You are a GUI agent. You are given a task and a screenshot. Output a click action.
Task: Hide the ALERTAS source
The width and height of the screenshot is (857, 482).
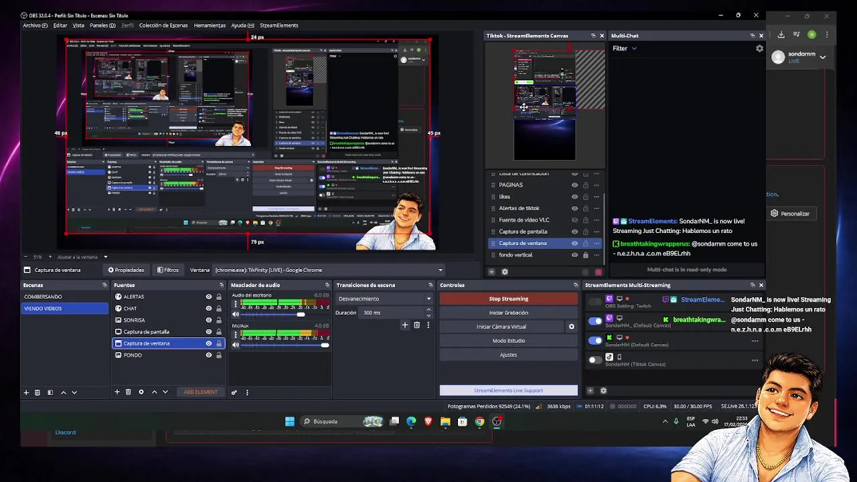click(x=209, y=297)
